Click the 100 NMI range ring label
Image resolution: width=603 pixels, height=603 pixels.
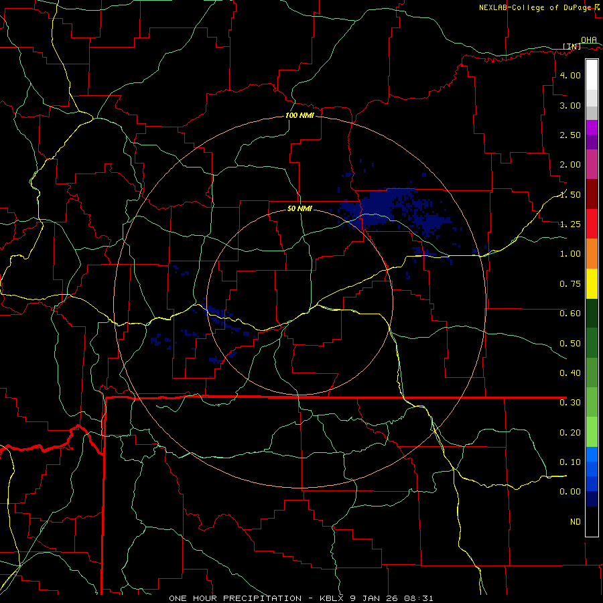pyautogui.click(x=299, y=115)
